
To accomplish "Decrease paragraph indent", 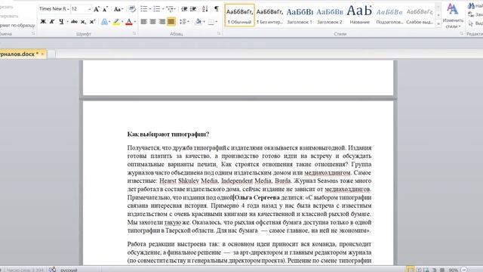I will coord(184,9).
